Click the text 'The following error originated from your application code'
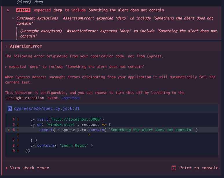This screenshot has height=178, width=224. [84, 56]
